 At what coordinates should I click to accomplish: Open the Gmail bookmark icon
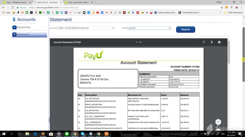[106, 13]
